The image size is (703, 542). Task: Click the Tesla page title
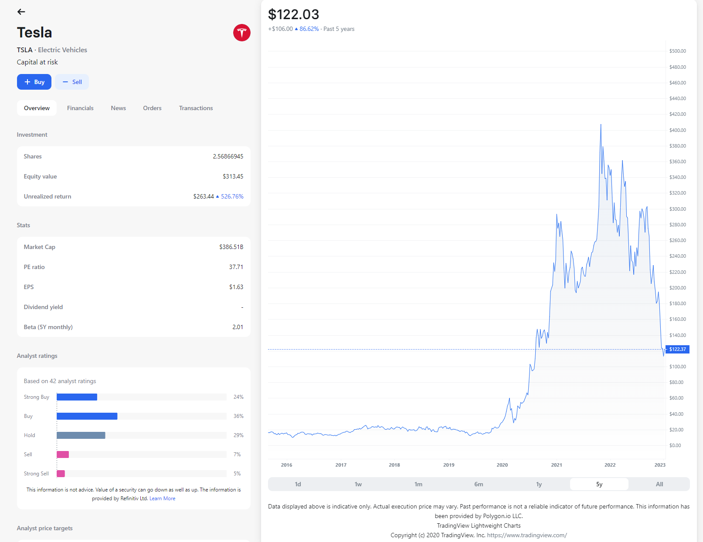pos(34,33)
